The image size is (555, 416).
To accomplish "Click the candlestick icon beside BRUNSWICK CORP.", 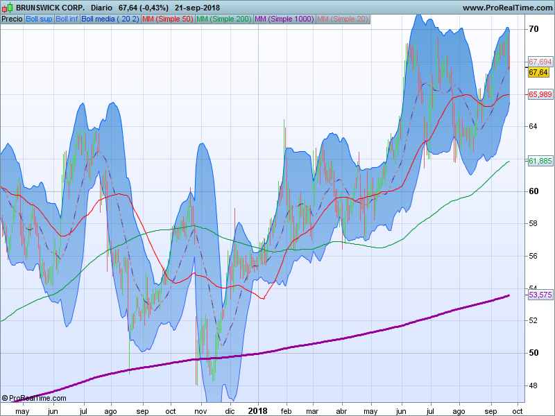I will (8, 7).
